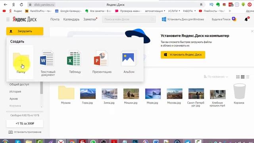Select the Хлебные крошки.mp4 video thumbnail
Screen dimensions: 254x143
(218, 95)
